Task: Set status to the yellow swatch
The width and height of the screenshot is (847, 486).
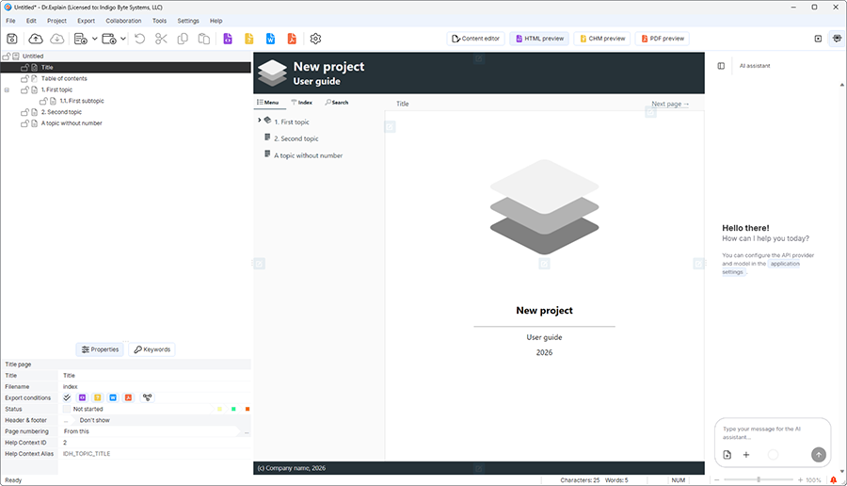Action: coord(219,409)
